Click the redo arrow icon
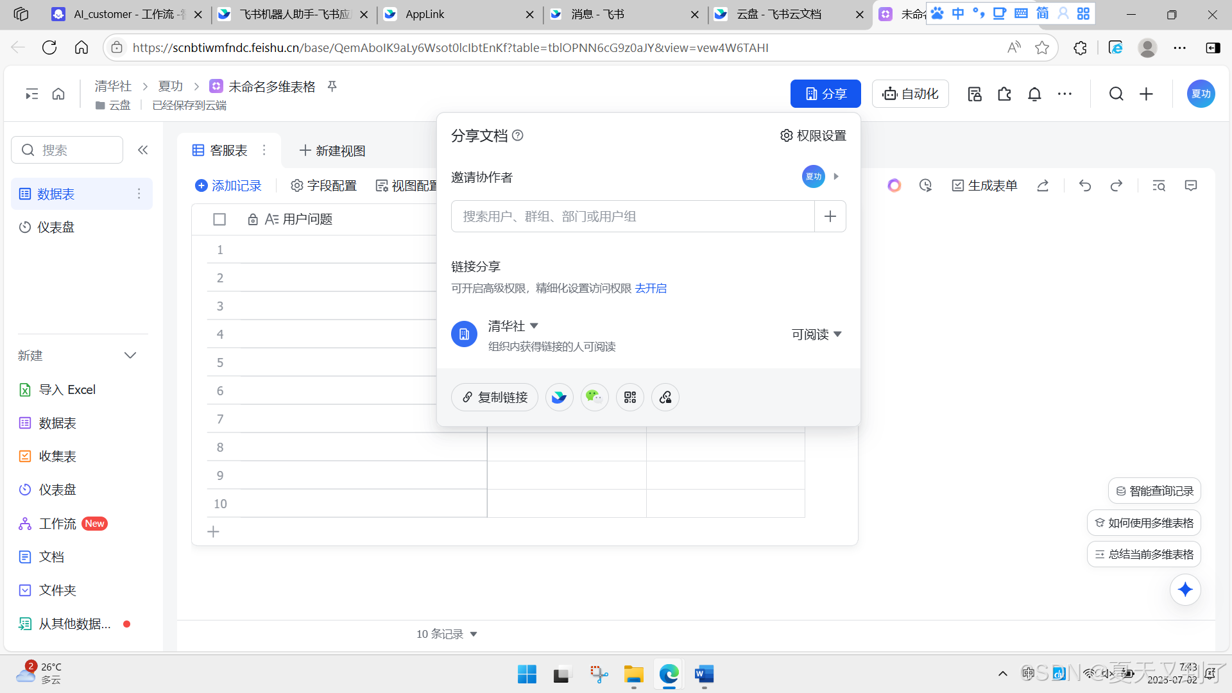The height and width of the screenshot is (693, 1232). (1116, 185)
